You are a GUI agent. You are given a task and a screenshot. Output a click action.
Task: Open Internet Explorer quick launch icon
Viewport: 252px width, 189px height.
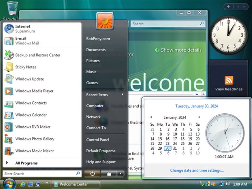[x=23, y=184]
